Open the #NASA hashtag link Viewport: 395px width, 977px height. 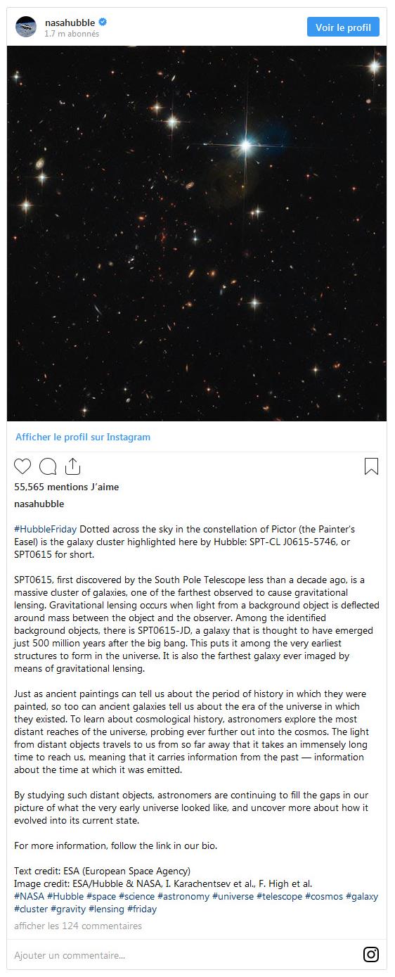click(x=29, y=896)
